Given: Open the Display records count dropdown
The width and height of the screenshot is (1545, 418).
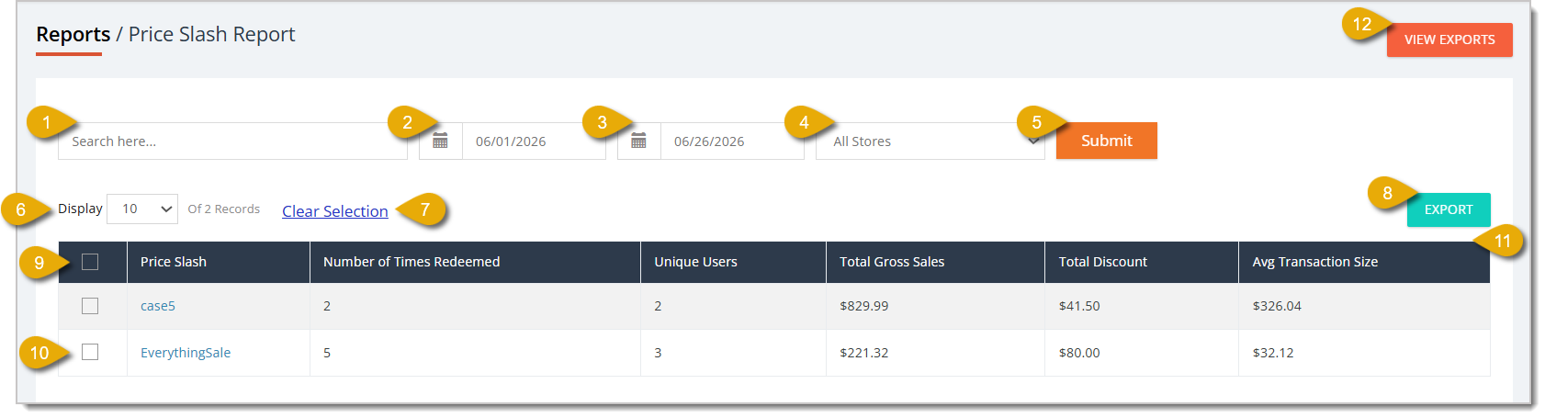Looking at the screenshot, I should coord(142,209).
